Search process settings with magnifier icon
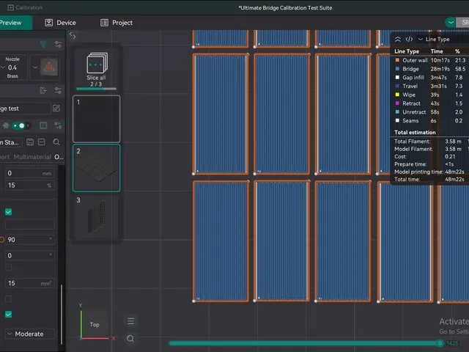 pos(56,142)
